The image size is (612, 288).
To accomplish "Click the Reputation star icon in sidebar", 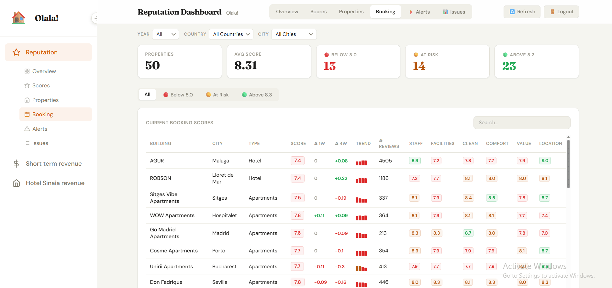I will coord(17,52).
